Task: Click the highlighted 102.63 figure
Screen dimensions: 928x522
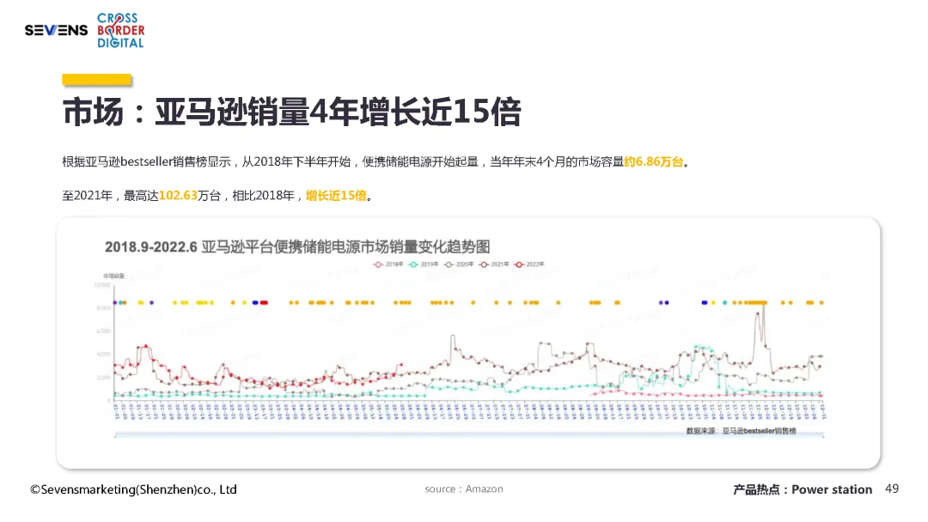Action: [x=178, y=196]
